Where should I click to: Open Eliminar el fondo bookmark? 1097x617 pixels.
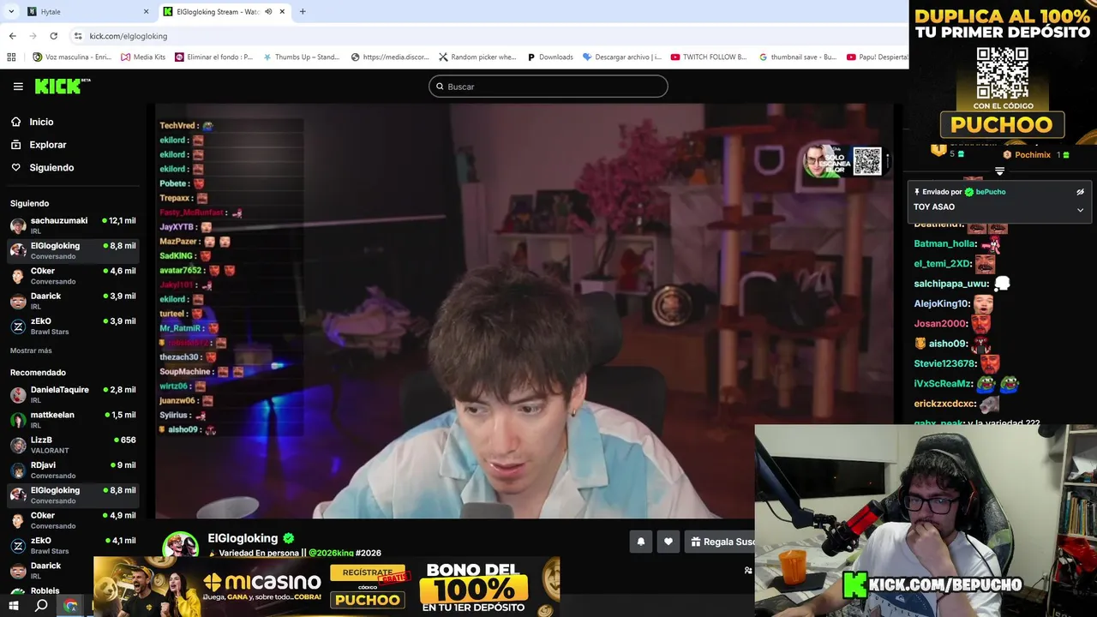pyautogui.click(x=214, y=57)
